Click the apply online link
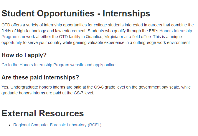 click(x=59, y=65)
